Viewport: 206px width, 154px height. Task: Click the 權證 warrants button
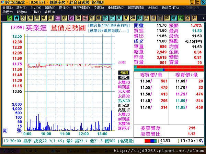click(124, 78)
